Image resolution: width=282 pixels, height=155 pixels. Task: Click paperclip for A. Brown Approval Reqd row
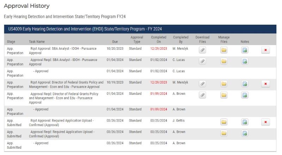202,95
